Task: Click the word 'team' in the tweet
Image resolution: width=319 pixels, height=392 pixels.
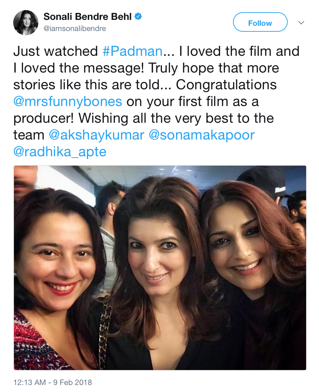Action: point(29,135)
